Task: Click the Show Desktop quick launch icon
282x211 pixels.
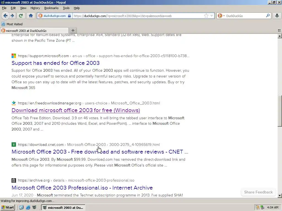Action: pos(21,207)
